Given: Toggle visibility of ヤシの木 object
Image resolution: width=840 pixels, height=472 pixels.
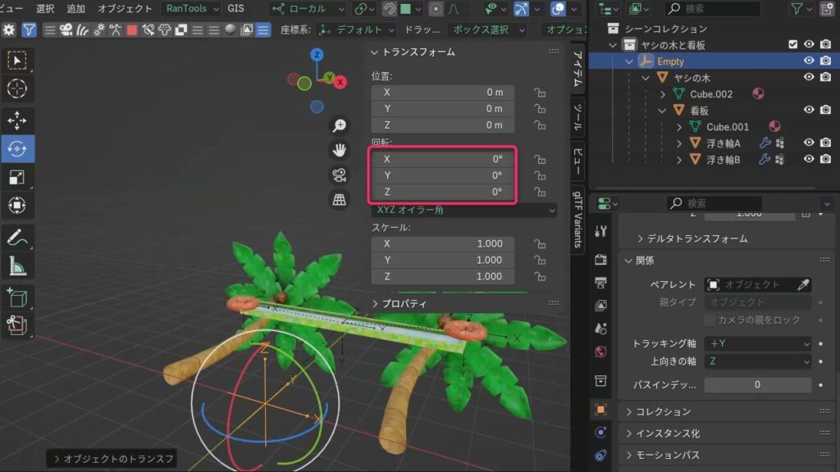Looking at the screenshot, I should (x=808, y=77).
